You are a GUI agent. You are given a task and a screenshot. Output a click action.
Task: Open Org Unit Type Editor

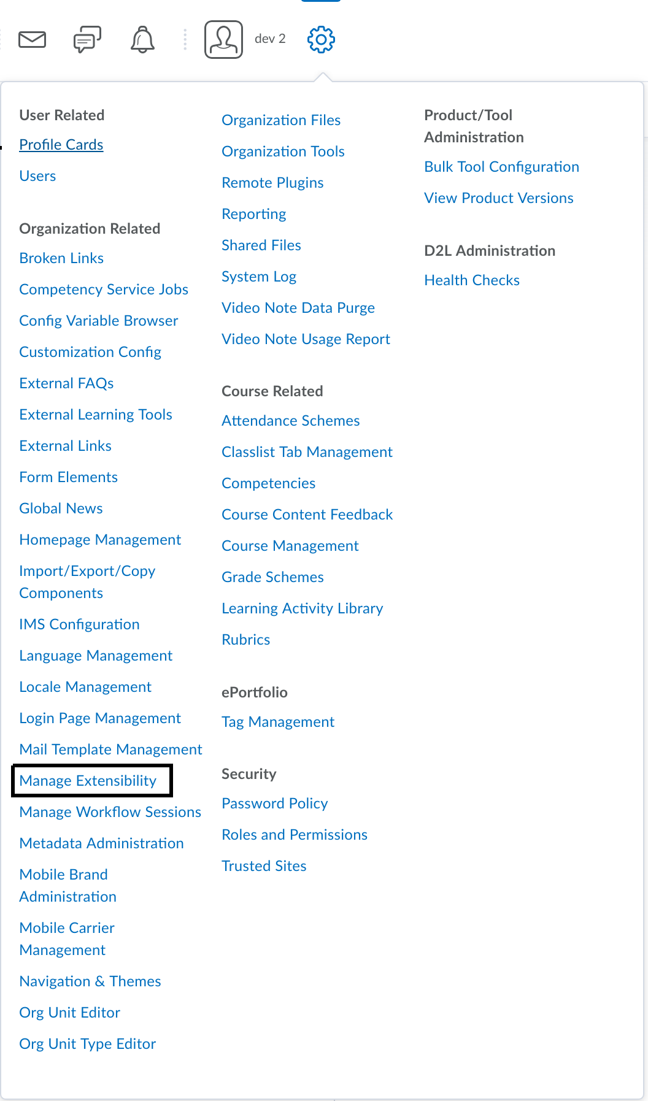[88, 1044]
